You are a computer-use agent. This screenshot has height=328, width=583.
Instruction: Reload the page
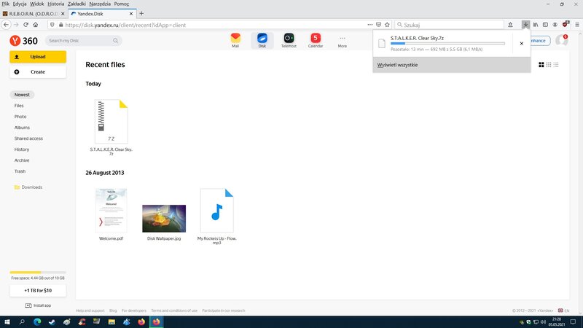tap(26, 25)
